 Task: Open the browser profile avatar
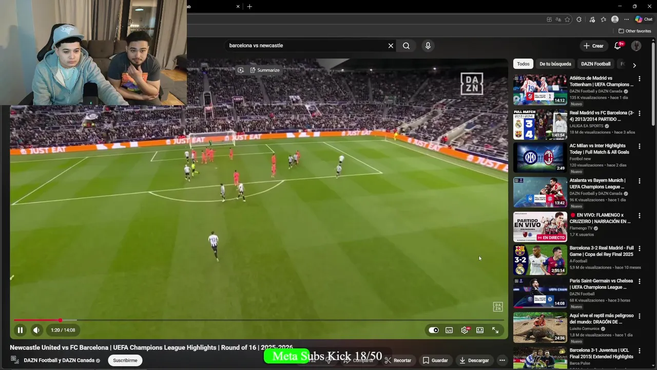point(615,20)
